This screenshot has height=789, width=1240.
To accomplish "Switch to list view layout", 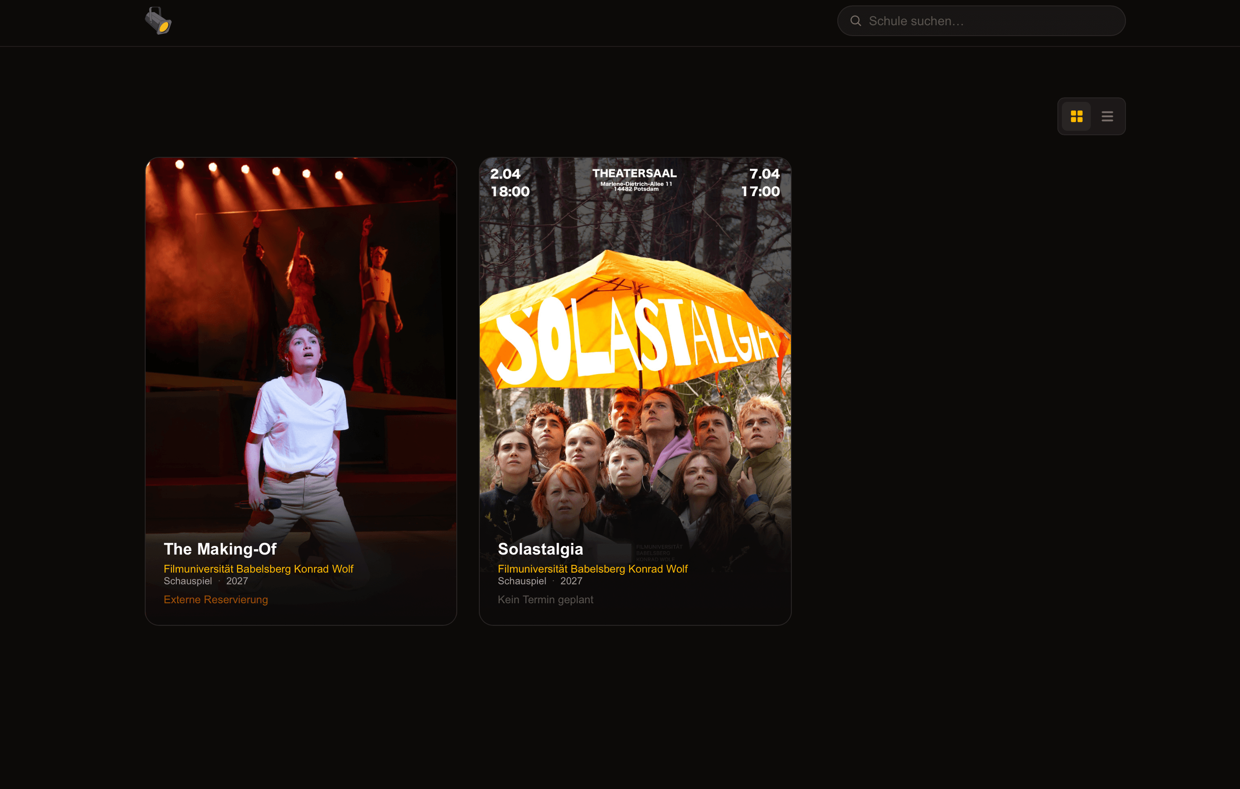I will click(x=1107, y=116).
